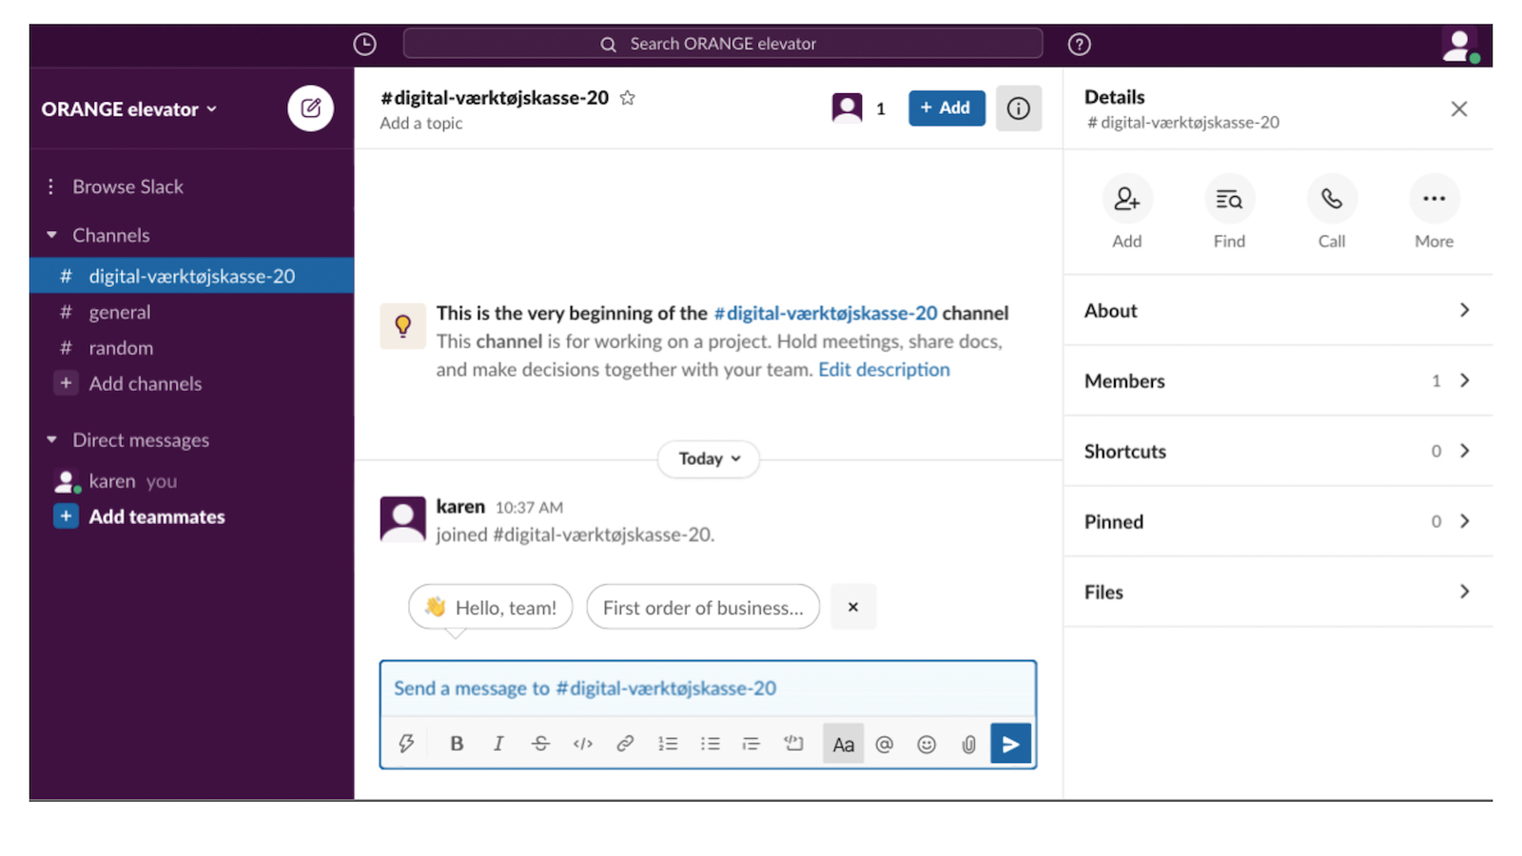
Task: Open the emoji picker in message toolbar
Action: (x=927, y=744)
